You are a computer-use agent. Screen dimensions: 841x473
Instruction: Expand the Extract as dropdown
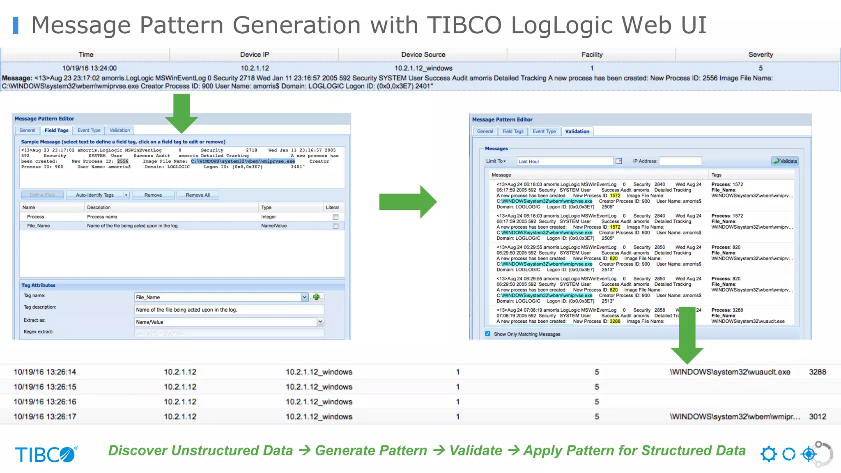click(320, 322)
